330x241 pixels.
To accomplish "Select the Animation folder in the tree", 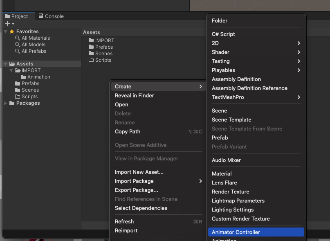I will click(38, 77).
